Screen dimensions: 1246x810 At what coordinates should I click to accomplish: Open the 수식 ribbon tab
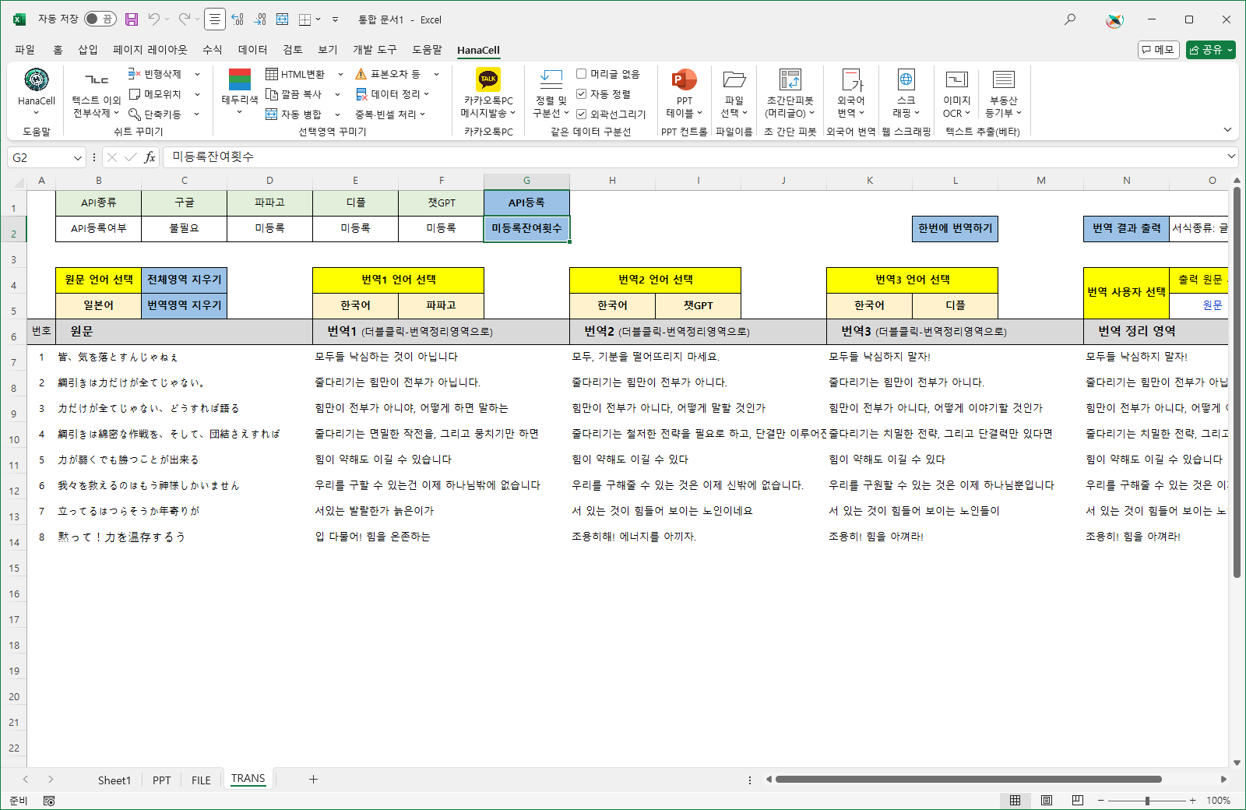(x=213, y=50)
